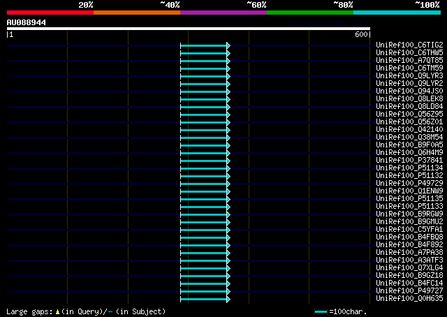The image size is (447, 317).
Task: Select the UniRef100_Q8LEK8 label
Action: click(409, 99)
